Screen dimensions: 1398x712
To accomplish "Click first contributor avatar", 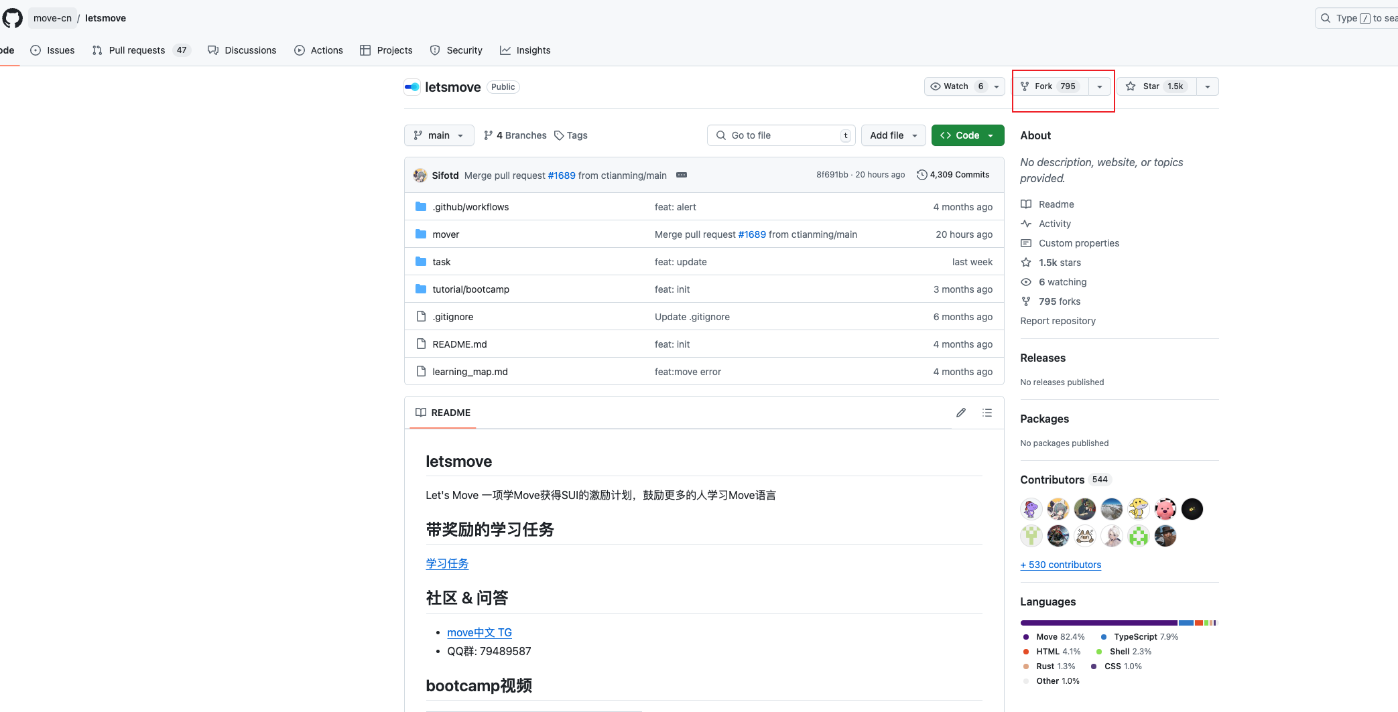I will [x=1031, y=509].
